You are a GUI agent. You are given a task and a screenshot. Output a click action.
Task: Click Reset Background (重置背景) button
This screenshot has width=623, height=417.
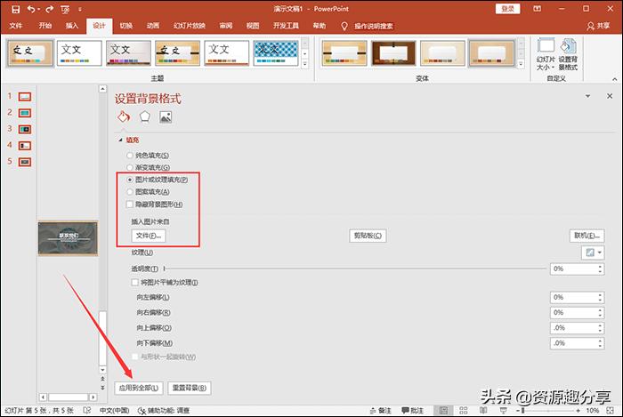click(189, 388)
